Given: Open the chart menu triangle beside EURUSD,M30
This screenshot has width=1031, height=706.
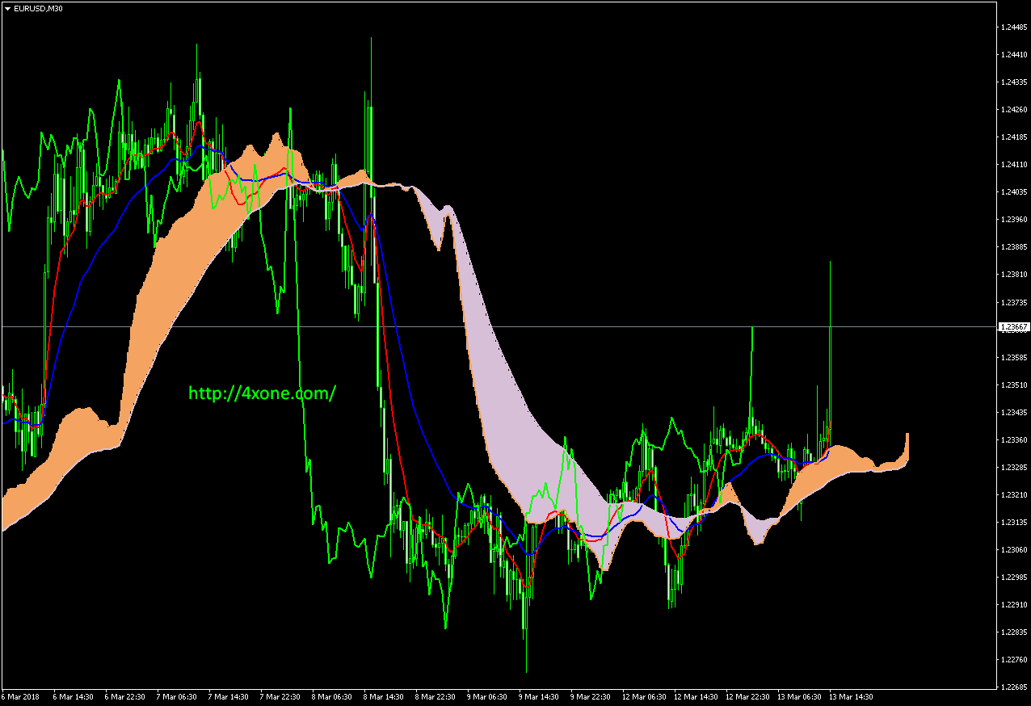Looking at the screenshot, I should 7,8.
